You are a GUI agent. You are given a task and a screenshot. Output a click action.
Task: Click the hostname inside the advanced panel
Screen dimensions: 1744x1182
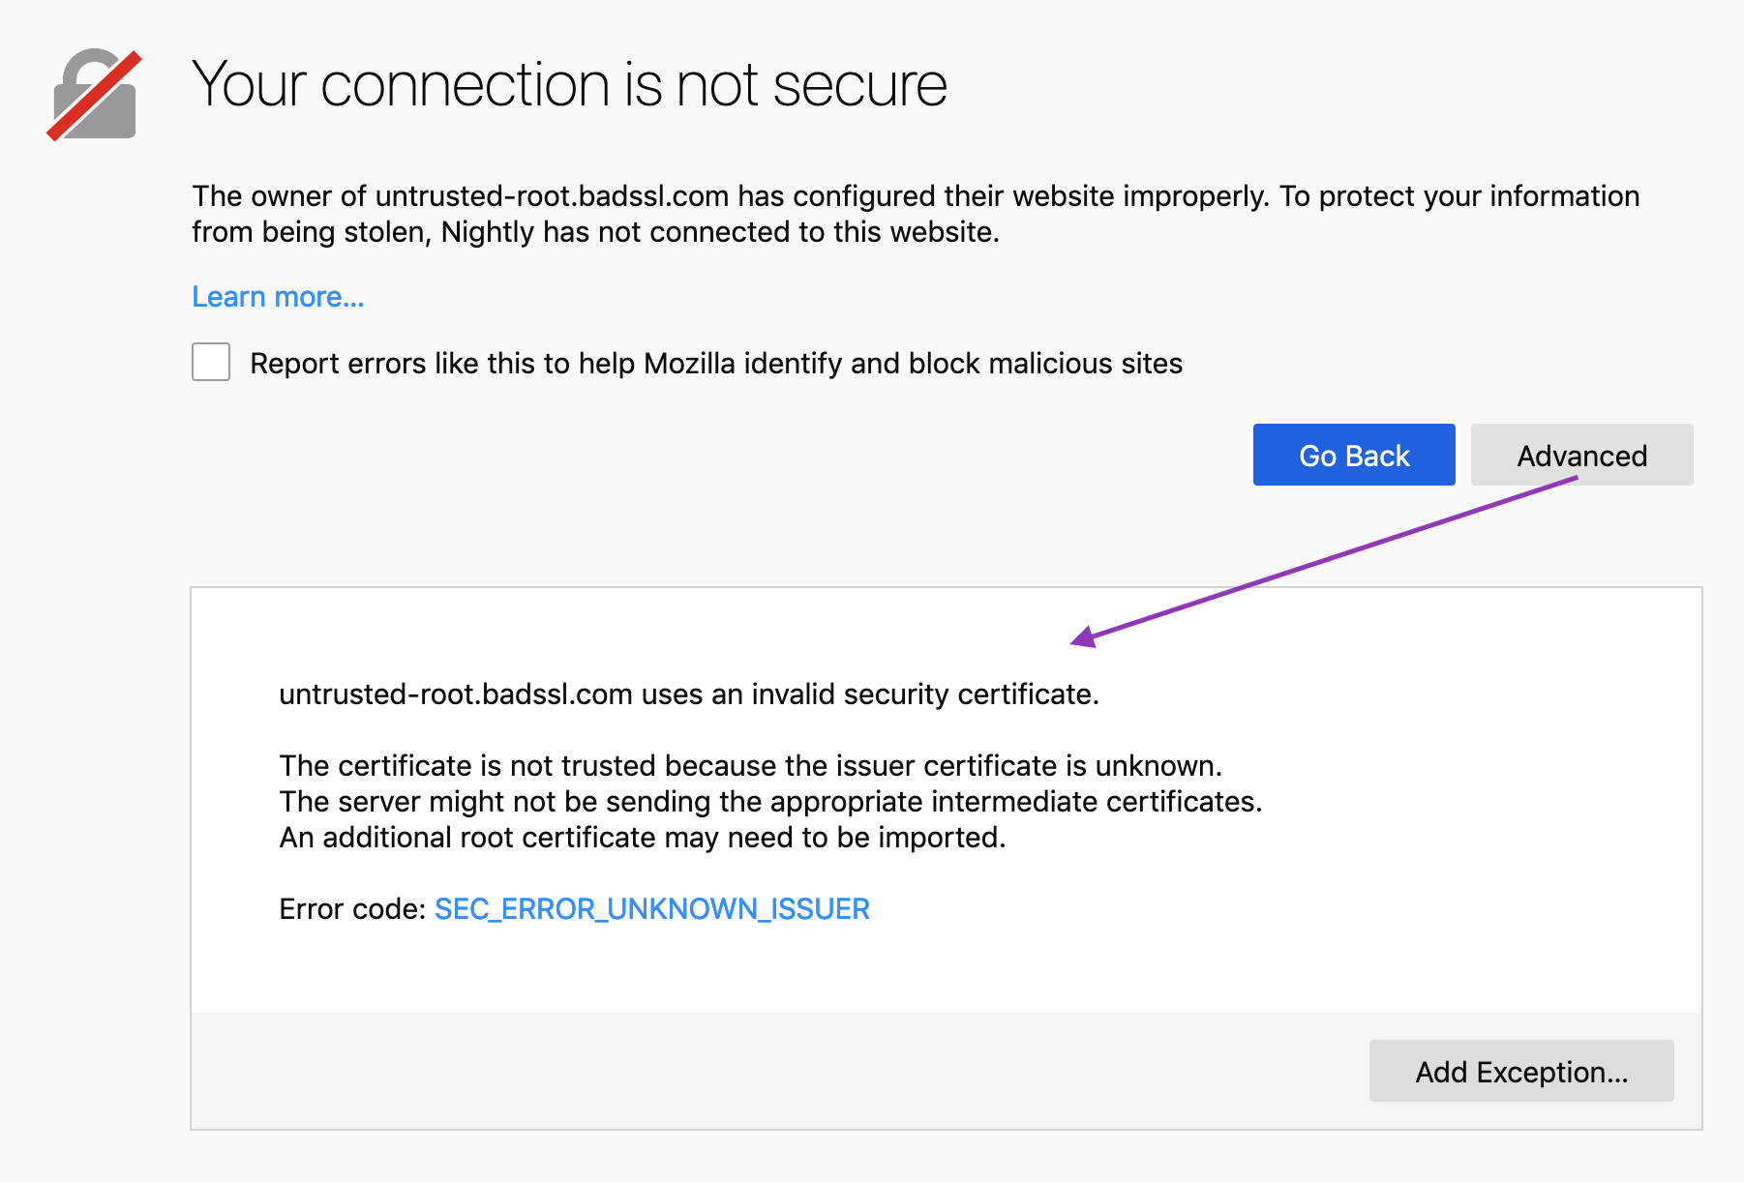(x=456, y=694)
